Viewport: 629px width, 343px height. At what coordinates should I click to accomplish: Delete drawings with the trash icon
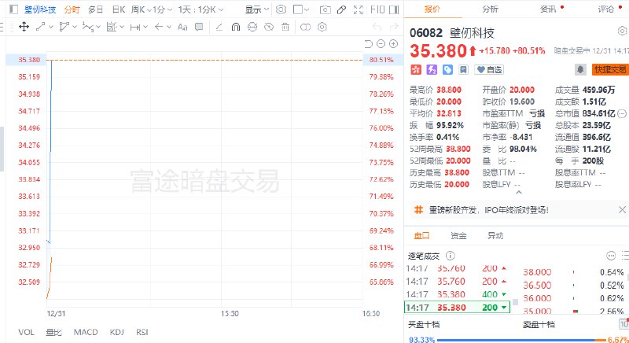(285, 27)
